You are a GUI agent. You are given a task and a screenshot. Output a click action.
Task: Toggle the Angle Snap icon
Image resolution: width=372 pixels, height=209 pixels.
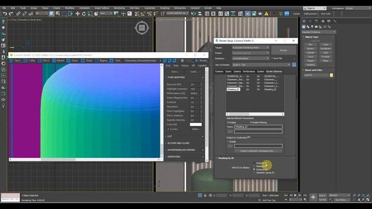[x=143, y=14]
